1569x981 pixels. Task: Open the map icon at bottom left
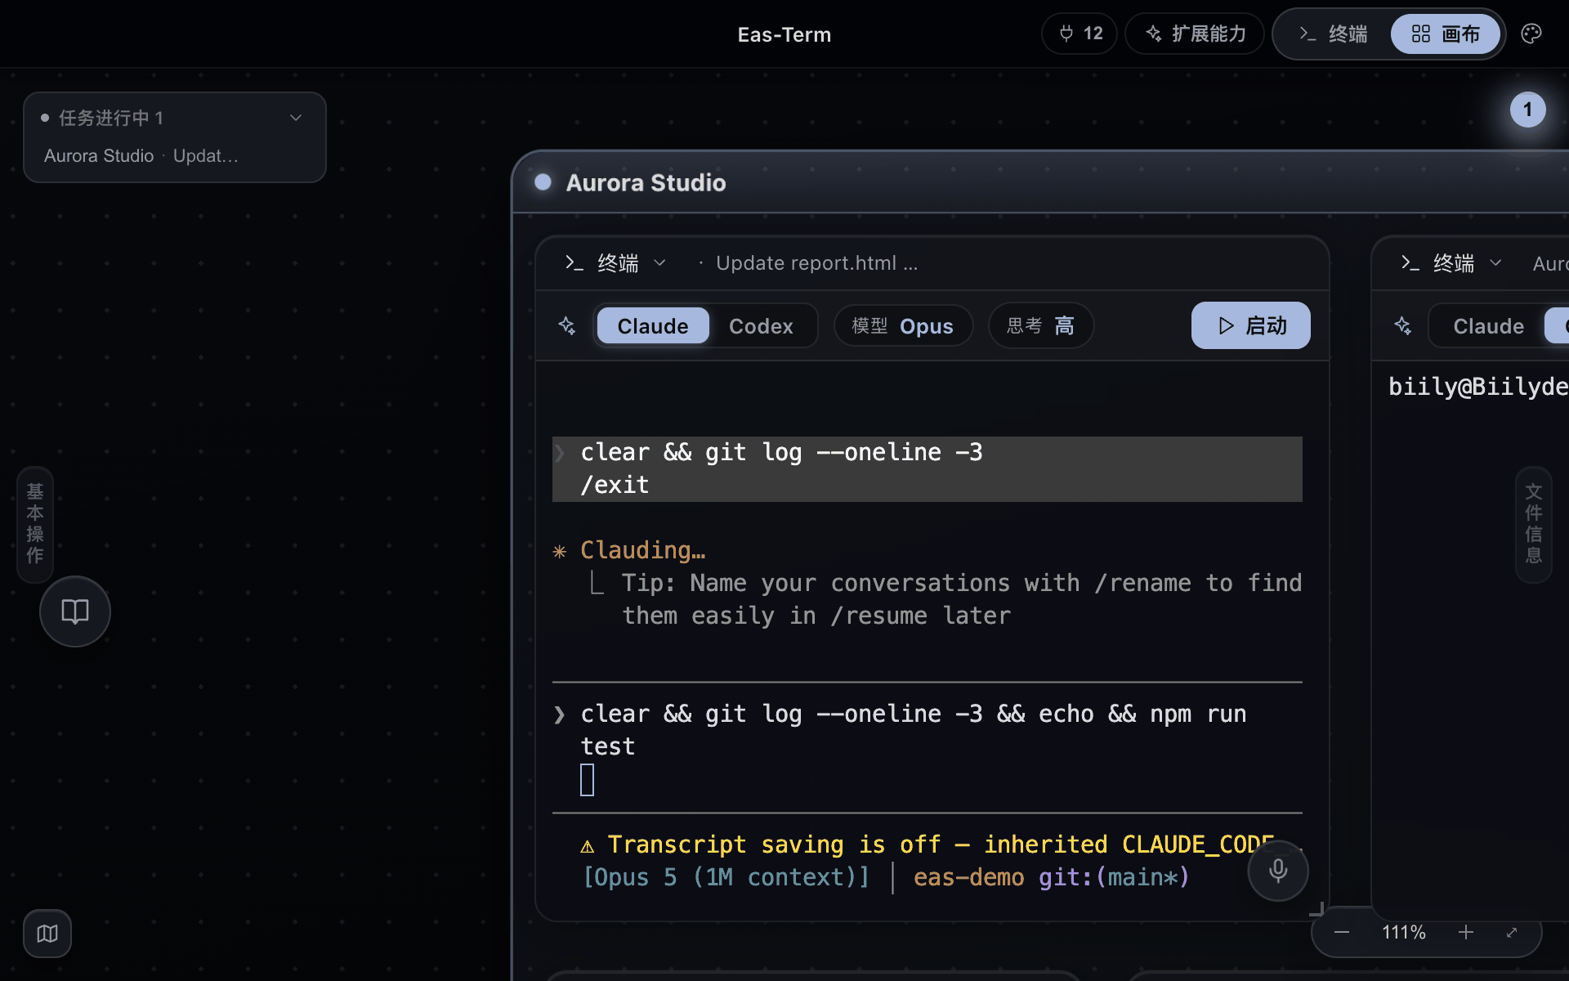47,934
